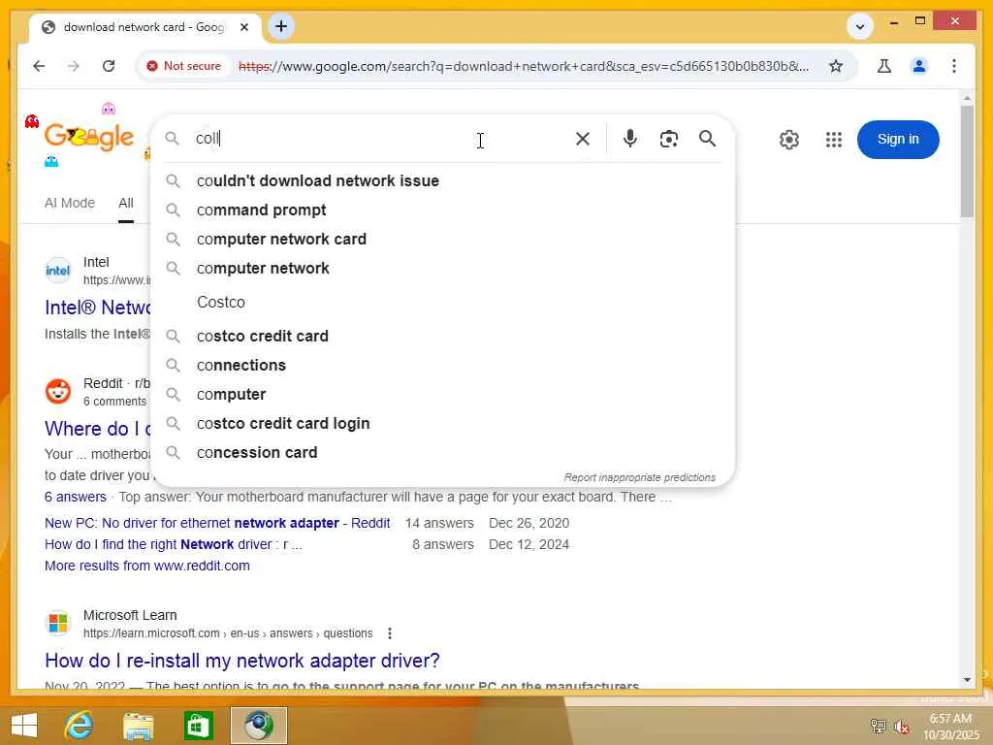Select the concession card suggestion
The width and height of the screenshot is (993, 745).
(x=443, y=452)
